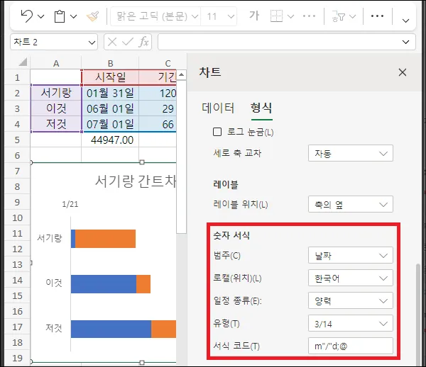
Task: Click the select-all corner triangle
Action: (x=23, y=62)
